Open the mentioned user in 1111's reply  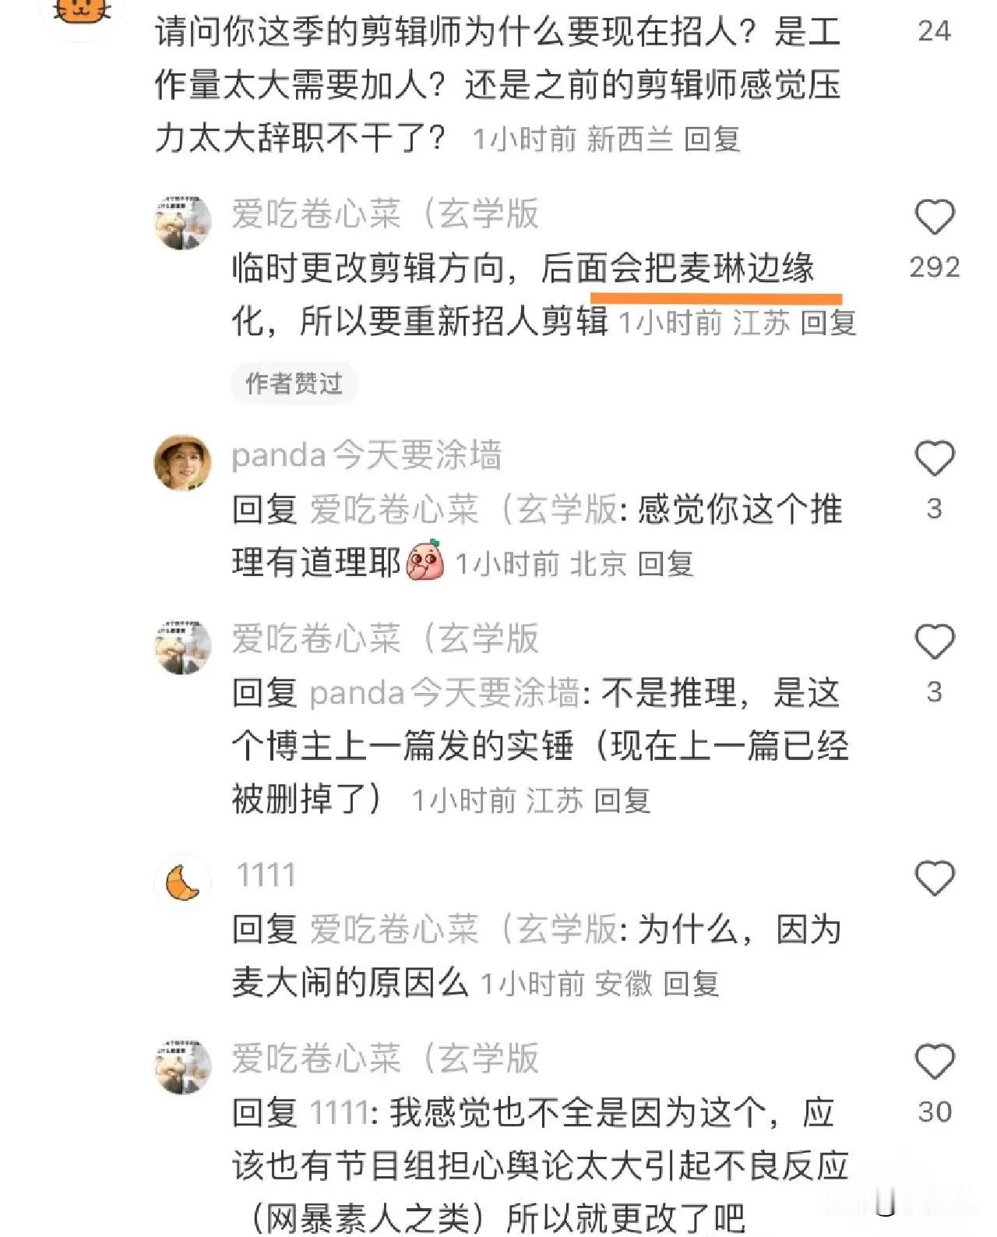click(464, 930)
